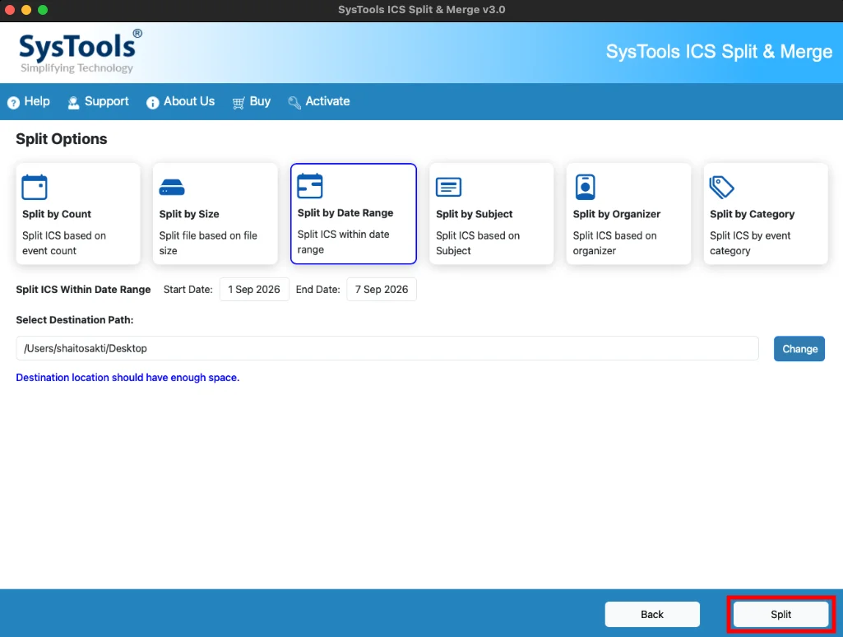Click the SysTools logo

(81, 52)
